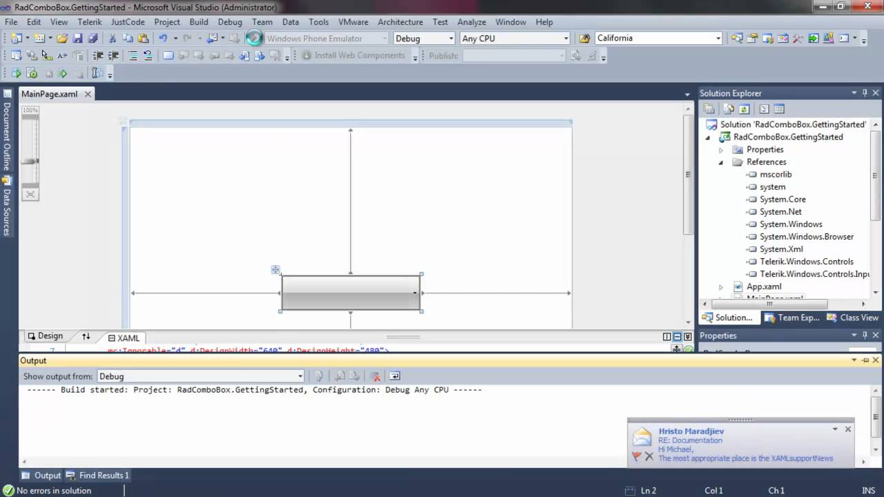Select the RadComboBox control on design surface
The image size is (884, 497).
point(351,293)
